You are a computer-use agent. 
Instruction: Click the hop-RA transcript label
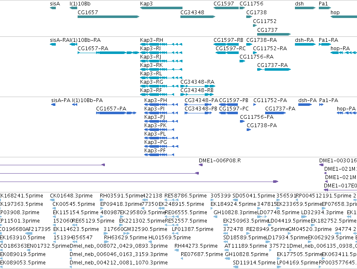(340, 49)
